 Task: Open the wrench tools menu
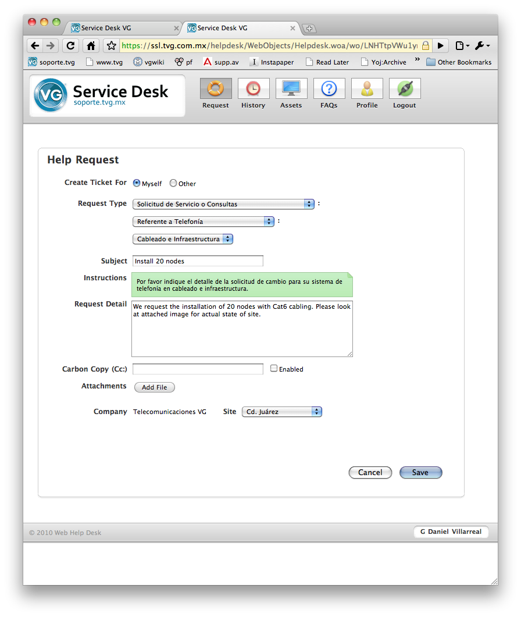[482, 45]
